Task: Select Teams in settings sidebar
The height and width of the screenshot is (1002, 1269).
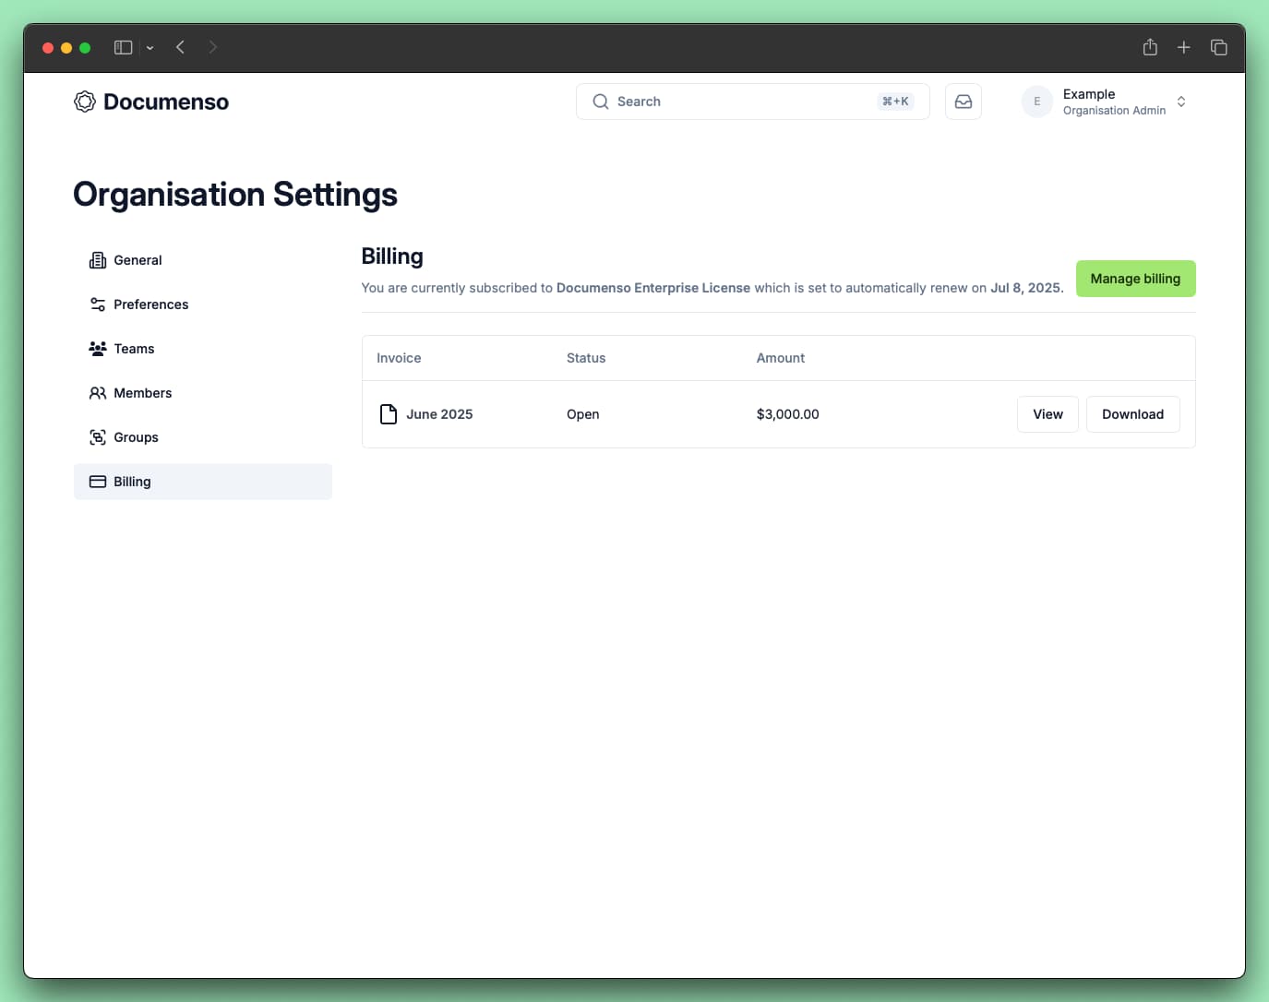Action: point(134,349)
